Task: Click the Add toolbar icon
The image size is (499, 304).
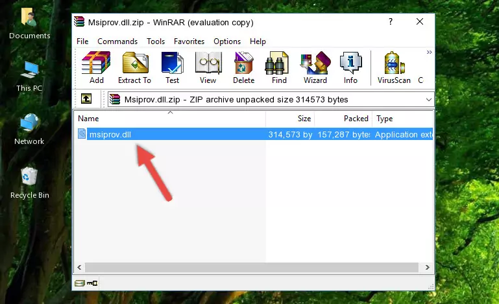Action: (96, 67)
